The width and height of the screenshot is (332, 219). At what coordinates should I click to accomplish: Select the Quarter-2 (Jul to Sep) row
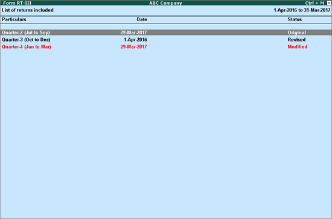coord(166,33)
